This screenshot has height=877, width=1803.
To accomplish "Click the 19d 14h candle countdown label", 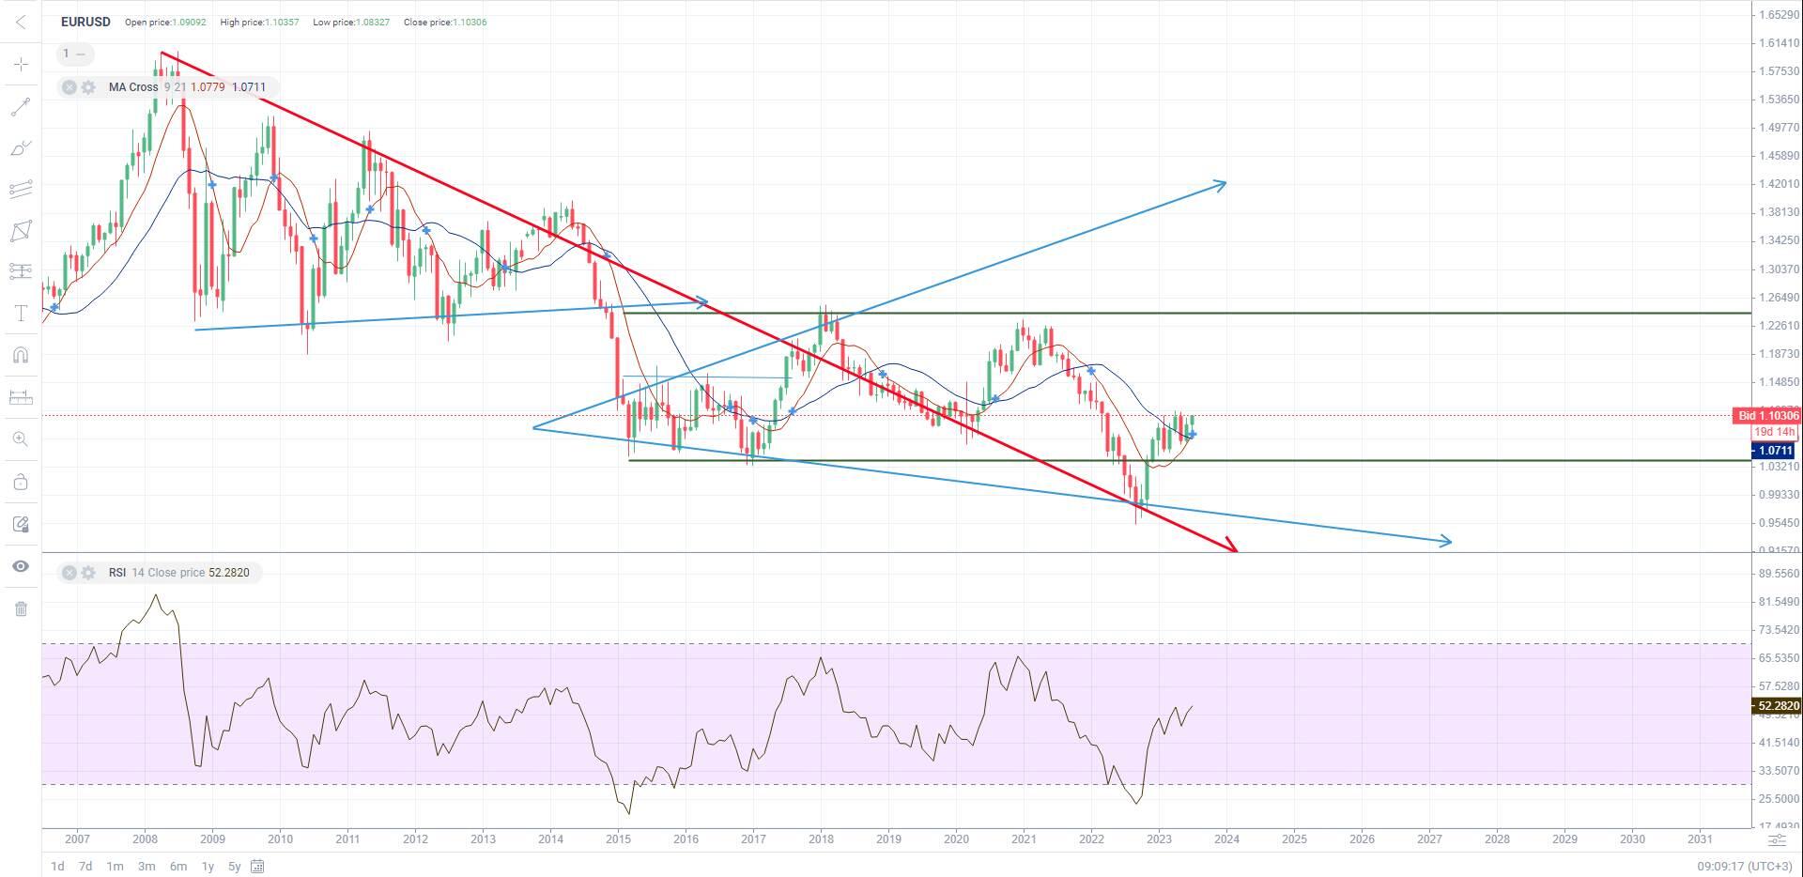I will pos(1773,432).
